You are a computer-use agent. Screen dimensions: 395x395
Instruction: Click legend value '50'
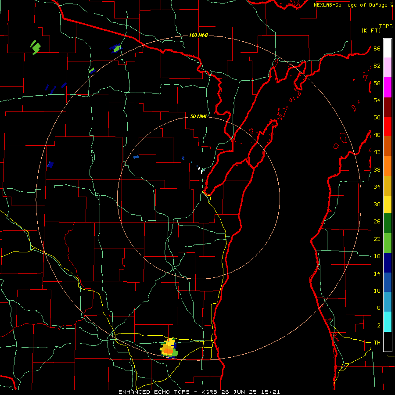pos(377,117)
